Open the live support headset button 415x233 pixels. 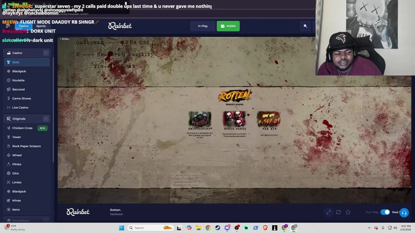click(404, 213)
